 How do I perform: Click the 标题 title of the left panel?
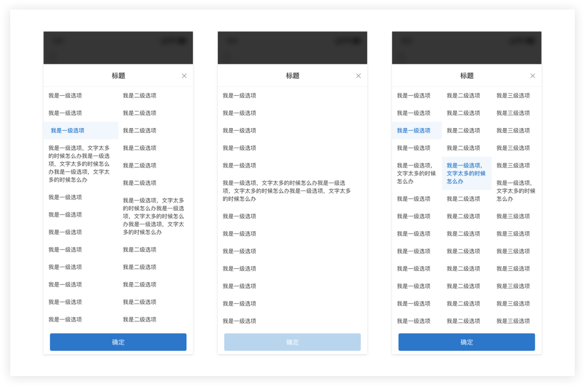tap(118, 76)
